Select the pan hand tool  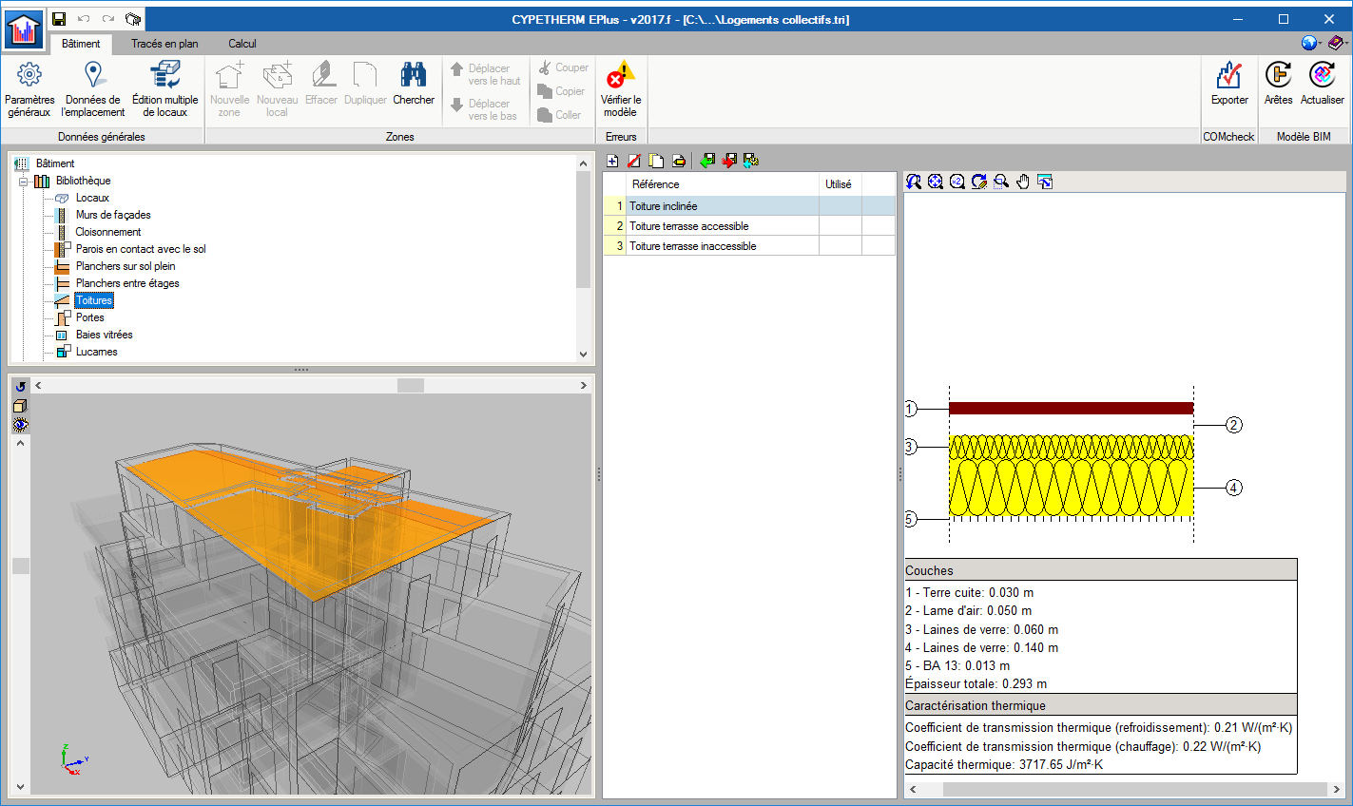pos(1023,182)
